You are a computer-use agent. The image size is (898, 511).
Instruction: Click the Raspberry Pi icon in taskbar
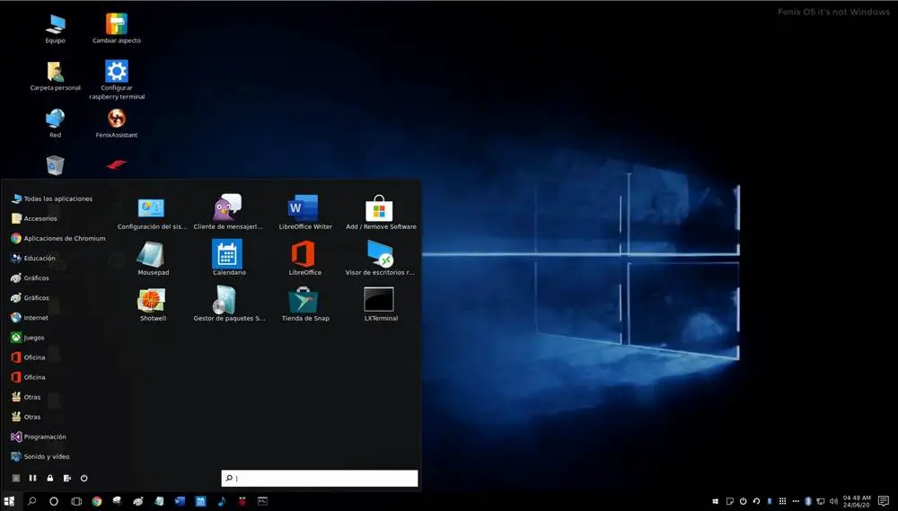[x=242, y=501]
